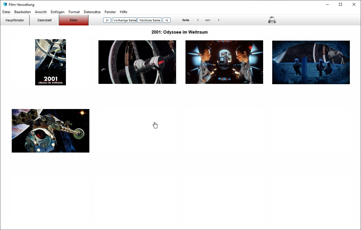Screen dimensions: 361x230
Task: Select the two astronauts cockpit image
Action: click(224, 62)
